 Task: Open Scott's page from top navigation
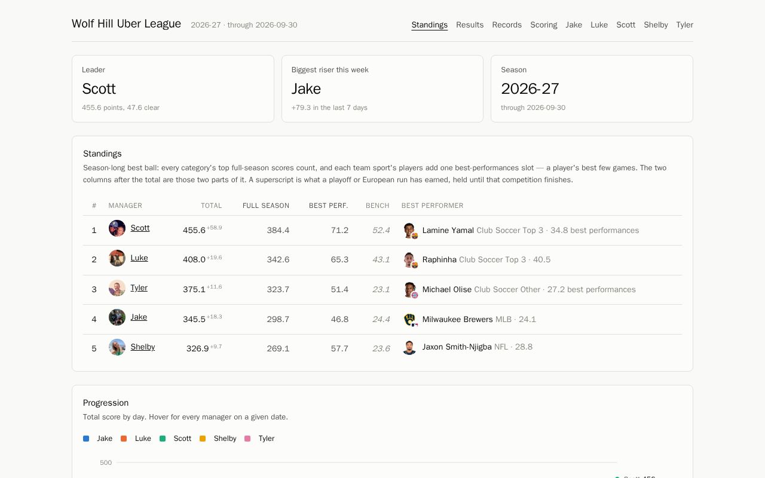point(626,25)
